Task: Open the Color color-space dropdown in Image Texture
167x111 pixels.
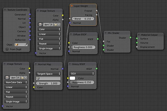Action: click(x=49, y=29)
